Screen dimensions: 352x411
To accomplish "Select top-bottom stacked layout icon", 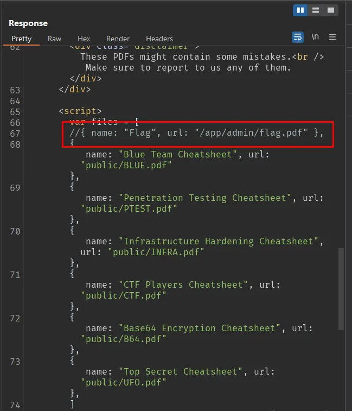I will (316, 10).
